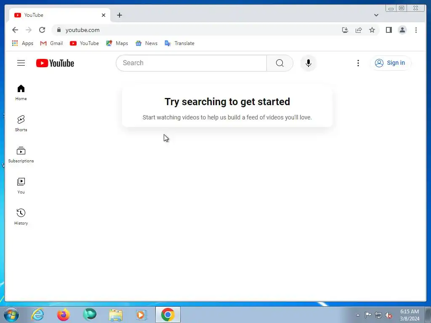Image resolution: width=431 pixels, height=323 pixels.
Task: Expand the tab search dropdown arrow
Action: click(376, 15)
